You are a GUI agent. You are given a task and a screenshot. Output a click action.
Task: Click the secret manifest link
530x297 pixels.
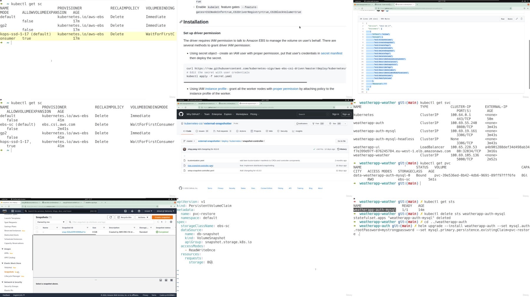click(x=332, y=53)
